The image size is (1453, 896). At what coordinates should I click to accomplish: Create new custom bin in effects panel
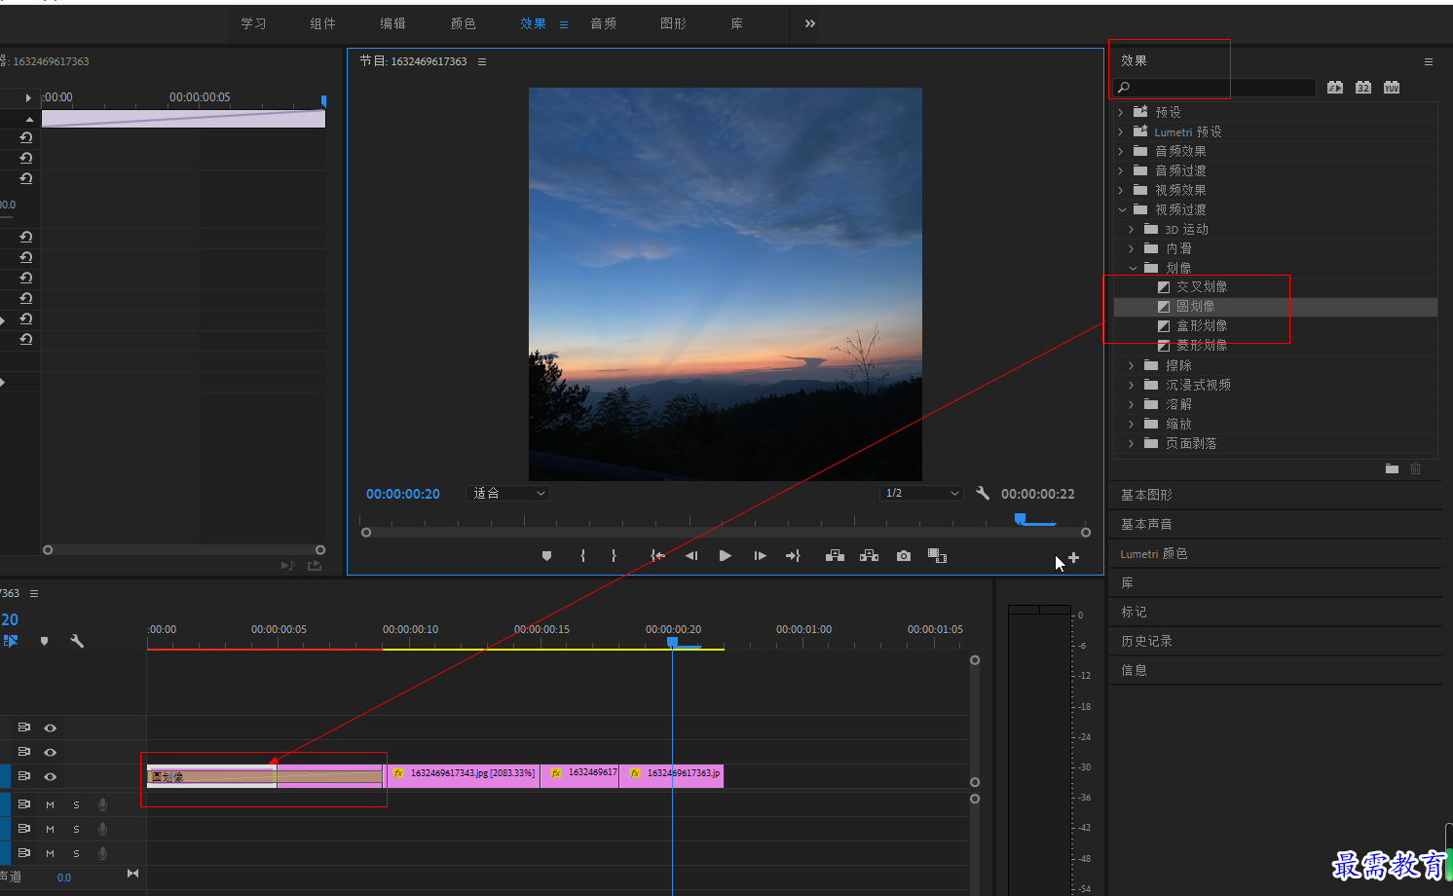click(1392, 469)
